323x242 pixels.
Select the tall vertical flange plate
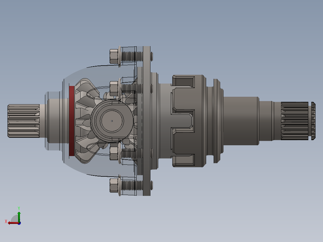[x=147, y=121]
